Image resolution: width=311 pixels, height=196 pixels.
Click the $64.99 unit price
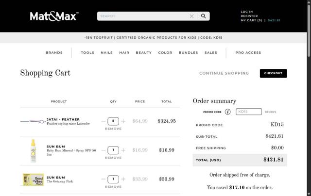point(140,121)
